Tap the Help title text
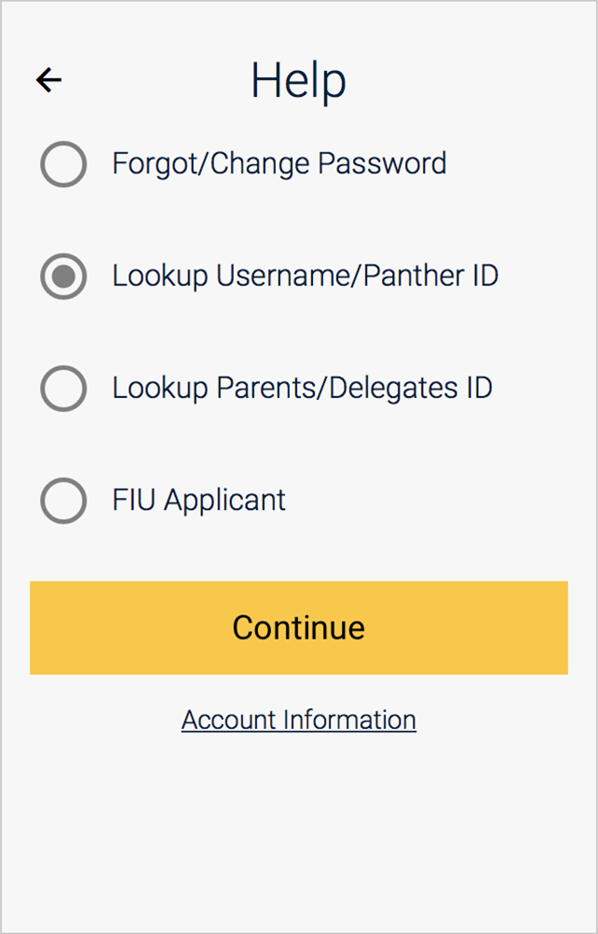The image size is (598, 934). coord(298,80)
